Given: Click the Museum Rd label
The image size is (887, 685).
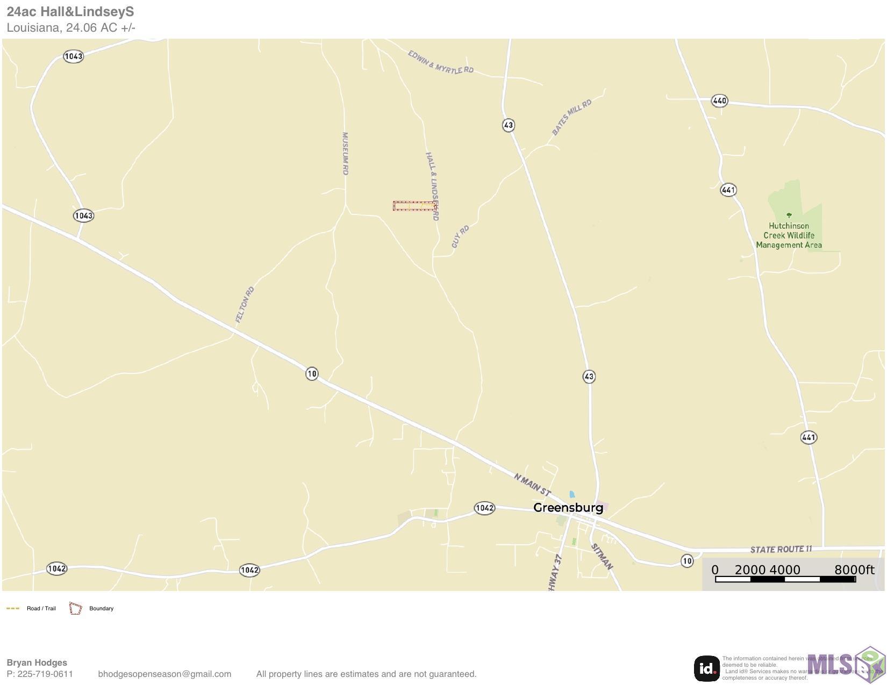Looking at the screenshot, I should 345,154.
